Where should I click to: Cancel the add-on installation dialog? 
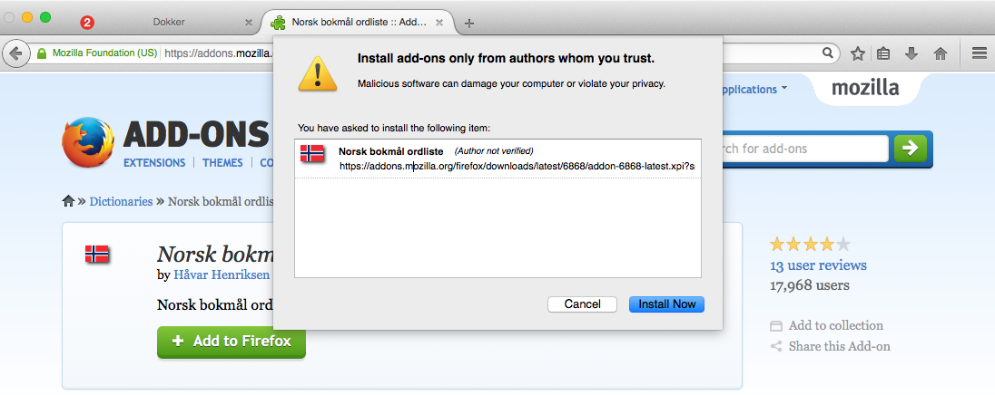click(x=583, y=303)
